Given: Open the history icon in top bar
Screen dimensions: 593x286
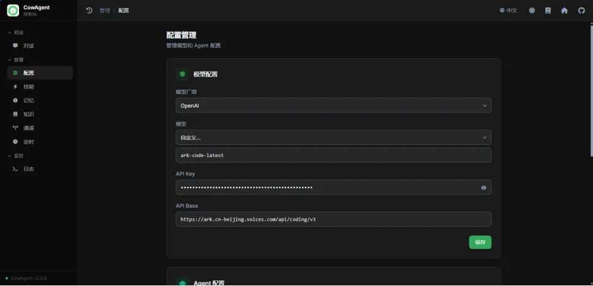Looking at the screenshot, I should [89, 10].
